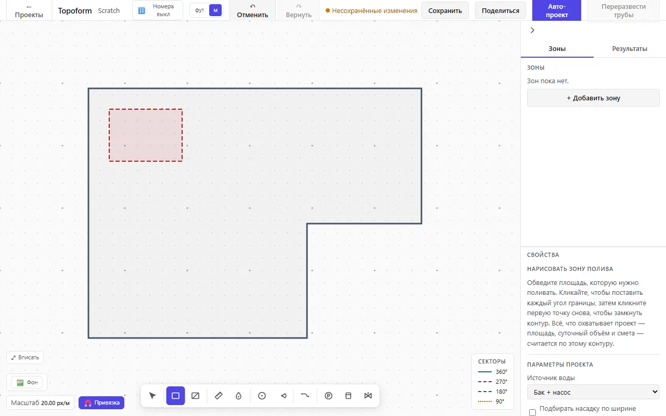Viewport: 666px width, 416px height.
Task: Click Отменить undo button
Action: 252,10
